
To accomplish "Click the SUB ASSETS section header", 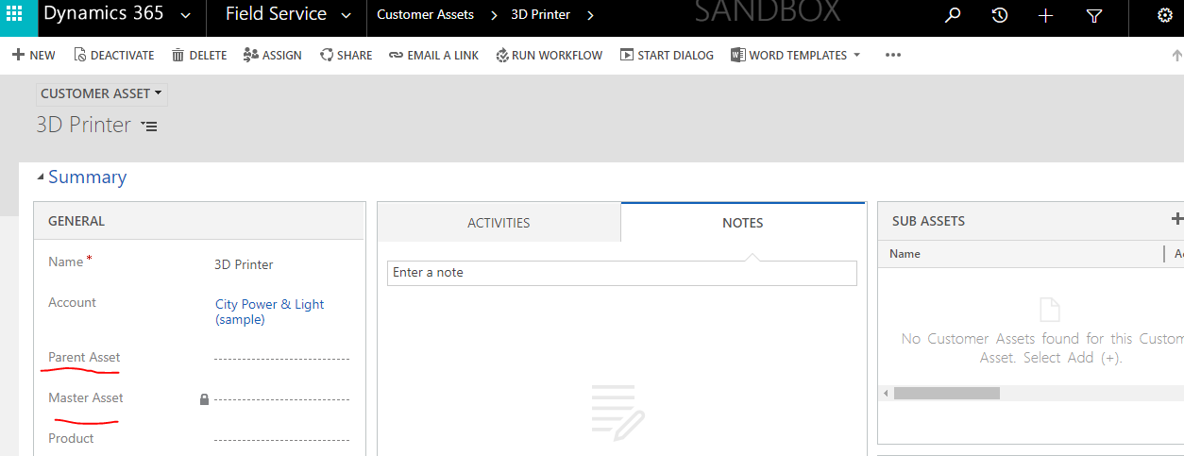I will click(x=928, y=221).
